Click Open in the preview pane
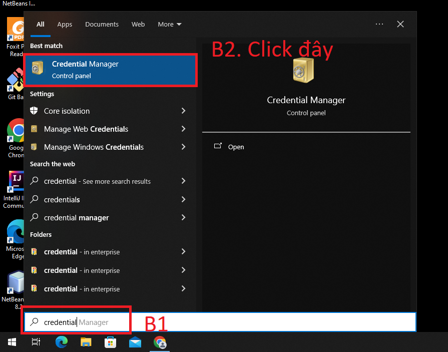This screenshot has height=352, width=448. (236, 147)
